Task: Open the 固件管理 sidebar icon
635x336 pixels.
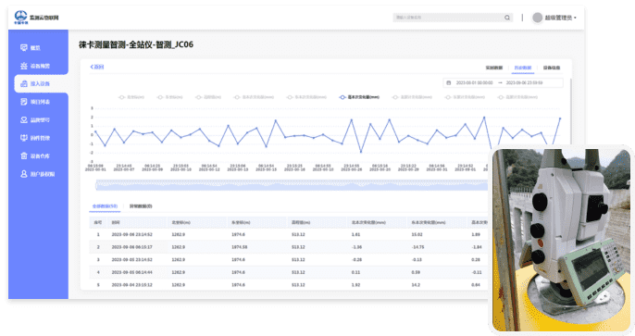Action: point(24,138)
